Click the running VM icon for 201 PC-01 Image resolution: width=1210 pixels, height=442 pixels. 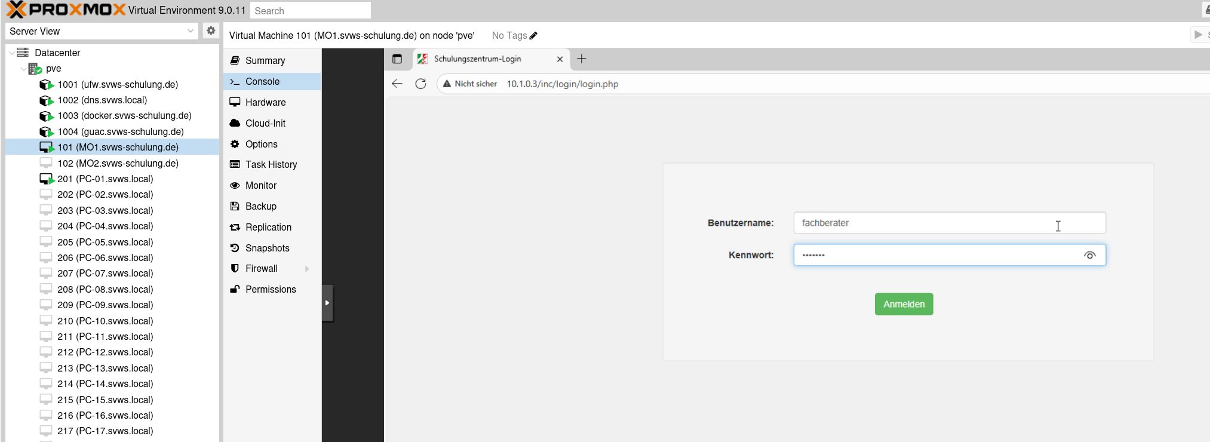[47, 179]
